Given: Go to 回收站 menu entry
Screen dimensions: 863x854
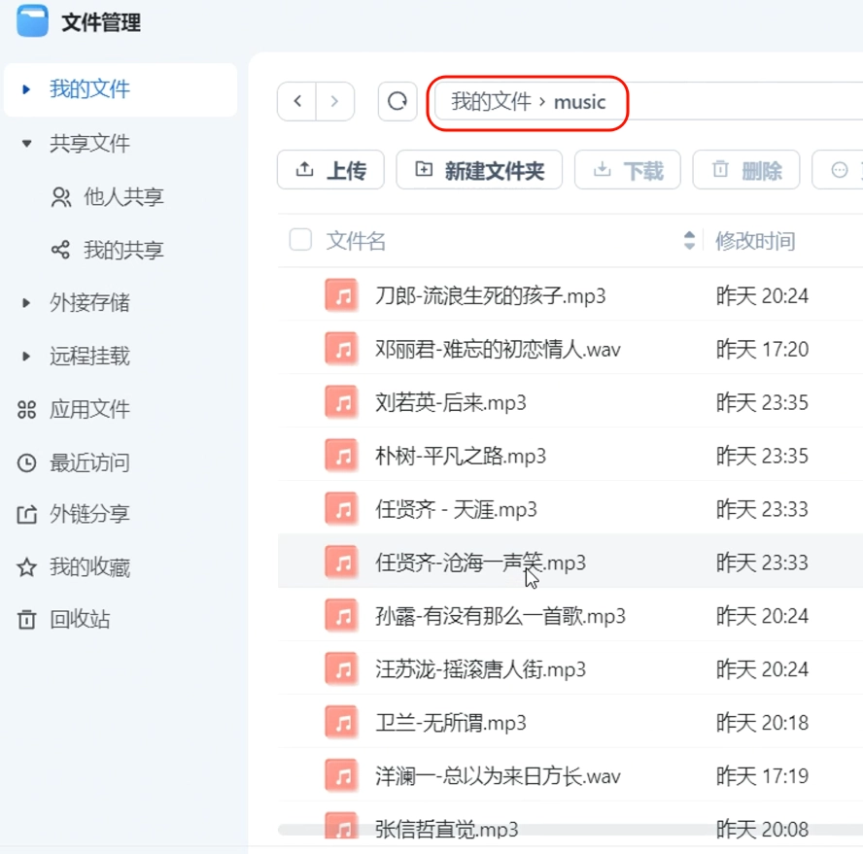Looking at the screenshot, I should [x=80, y=620].
